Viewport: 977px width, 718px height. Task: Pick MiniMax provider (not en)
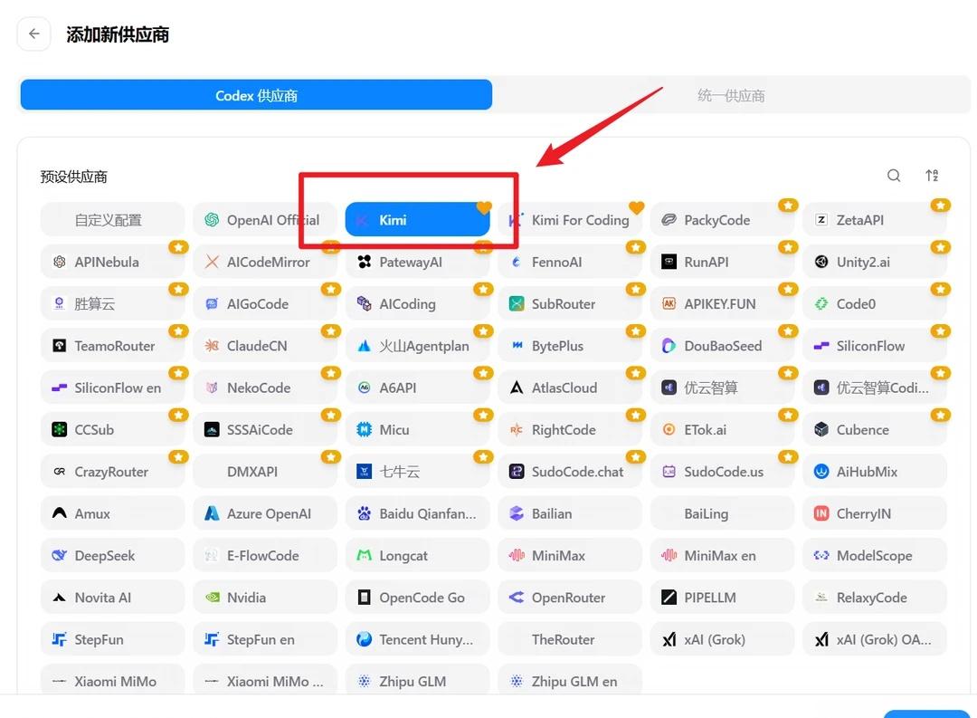pyautogui.click(x=570, y=555)
